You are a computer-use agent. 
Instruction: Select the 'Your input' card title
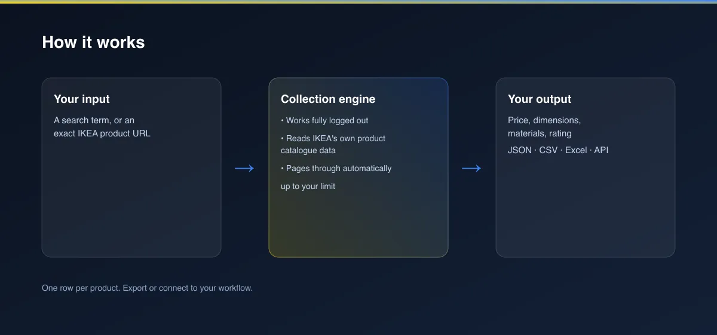click(82, 99)
